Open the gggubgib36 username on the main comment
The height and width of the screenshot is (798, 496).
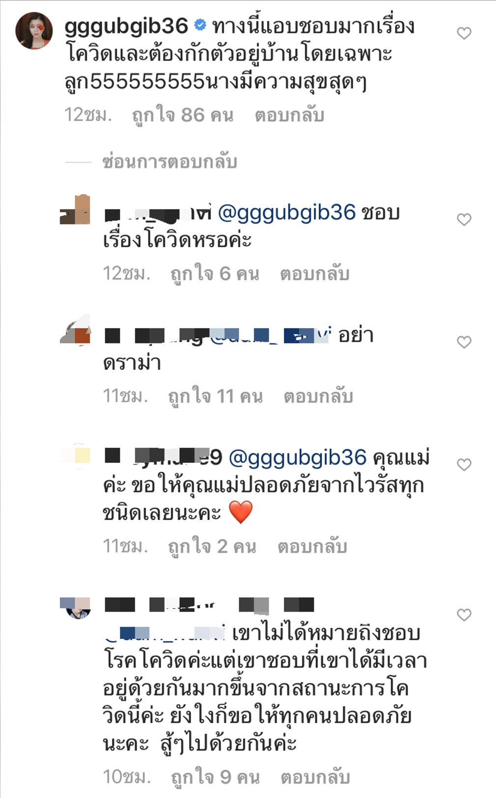[126, 26]
